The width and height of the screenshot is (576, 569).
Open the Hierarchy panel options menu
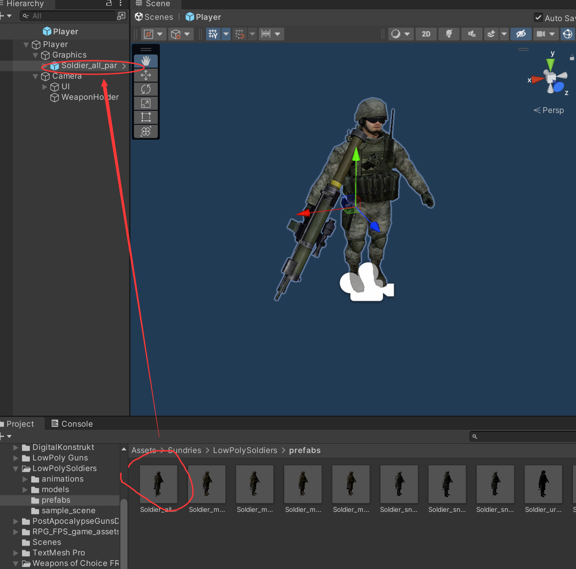[120, 3]
